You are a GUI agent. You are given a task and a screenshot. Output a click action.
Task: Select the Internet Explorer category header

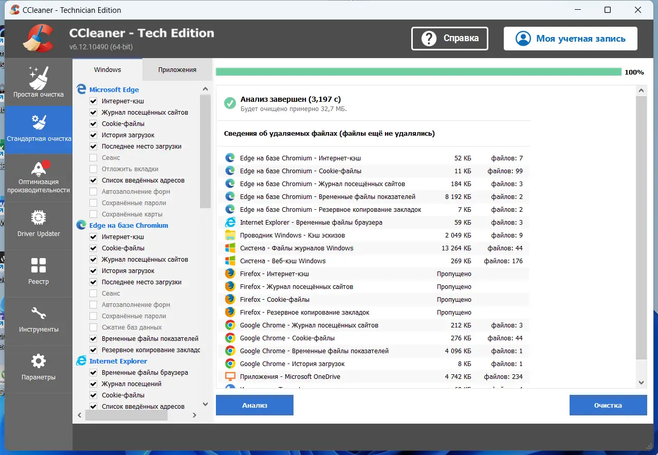click(x=118, y=361)
